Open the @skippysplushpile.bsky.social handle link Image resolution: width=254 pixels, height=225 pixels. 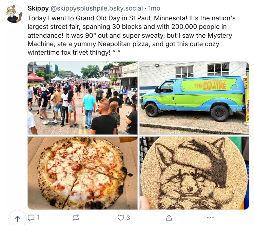click(x=97, y=8)
